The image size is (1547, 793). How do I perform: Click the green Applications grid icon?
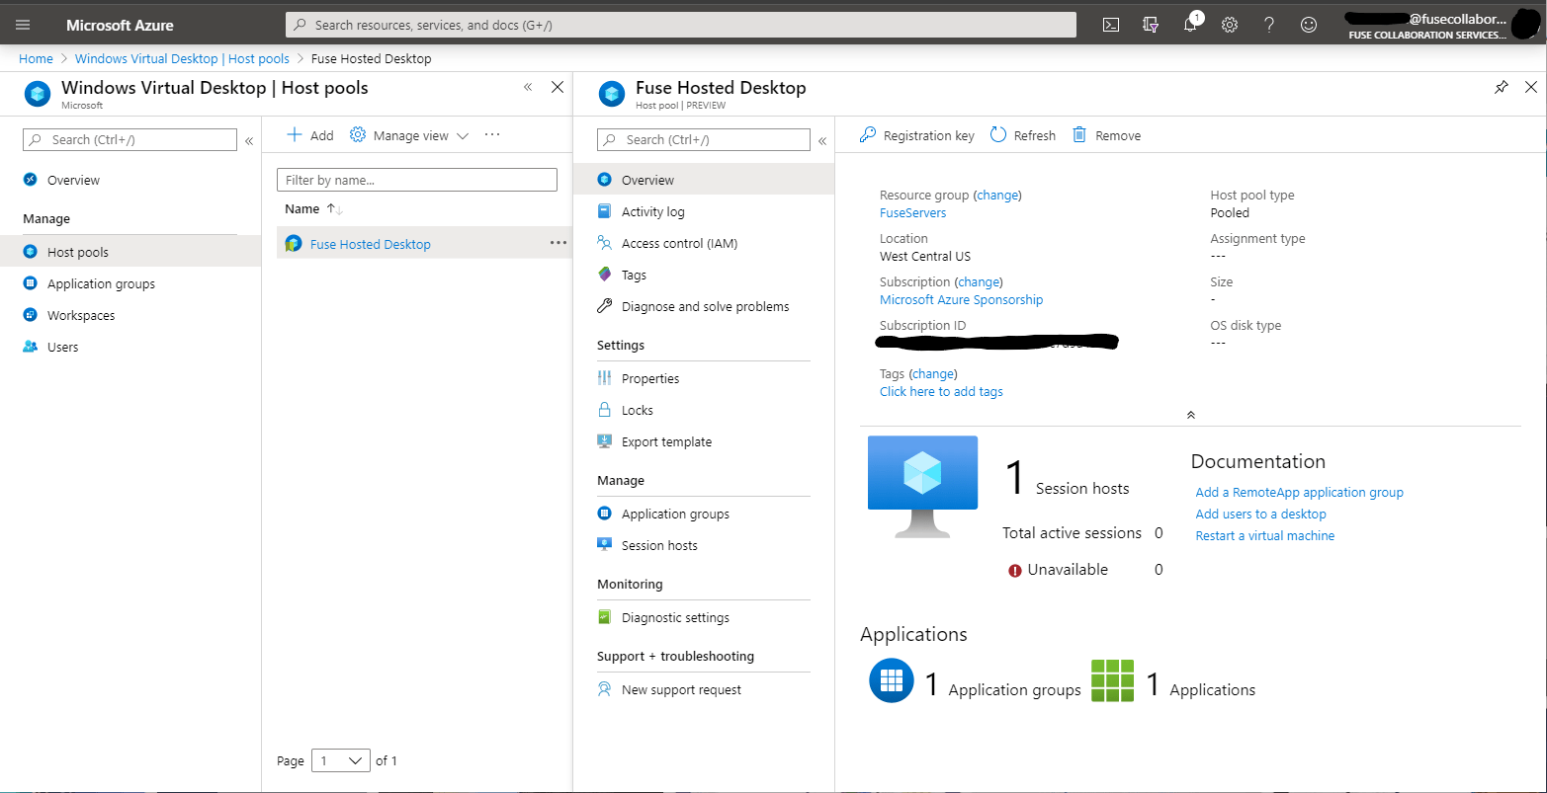point(1112,680)
